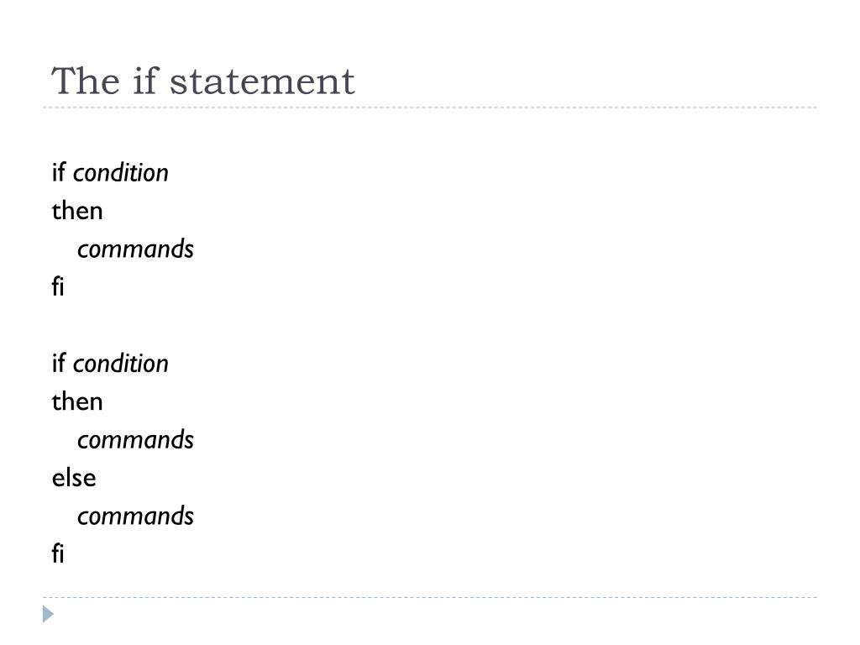Click "then" in the if-else block
Screen dimensions: 860x645
77,401
